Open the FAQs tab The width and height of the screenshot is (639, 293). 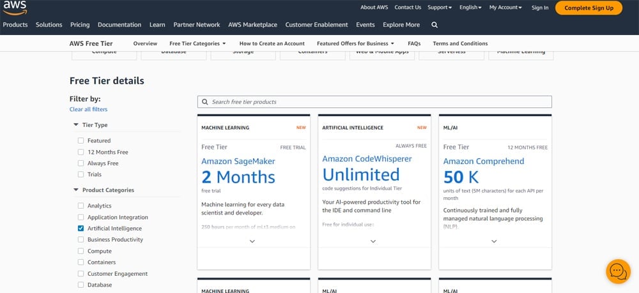point(414,43)
